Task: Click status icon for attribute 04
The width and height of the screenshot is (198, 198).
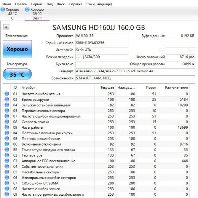Action: [x=7, y=105]
